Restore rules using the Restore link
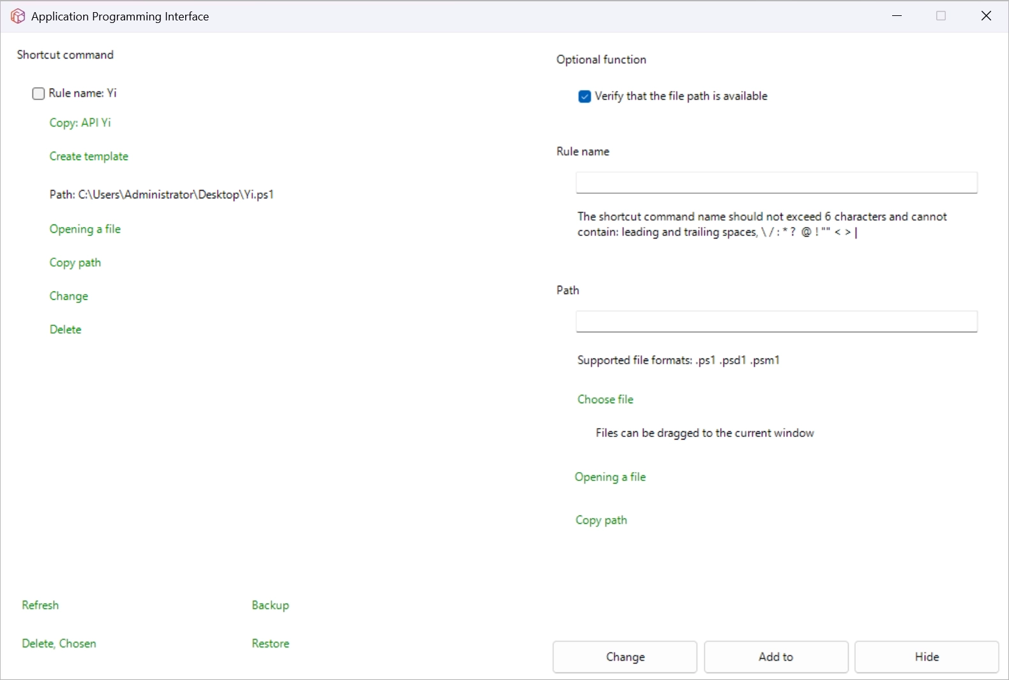The image size is (1009, 680). pos(270,644)
